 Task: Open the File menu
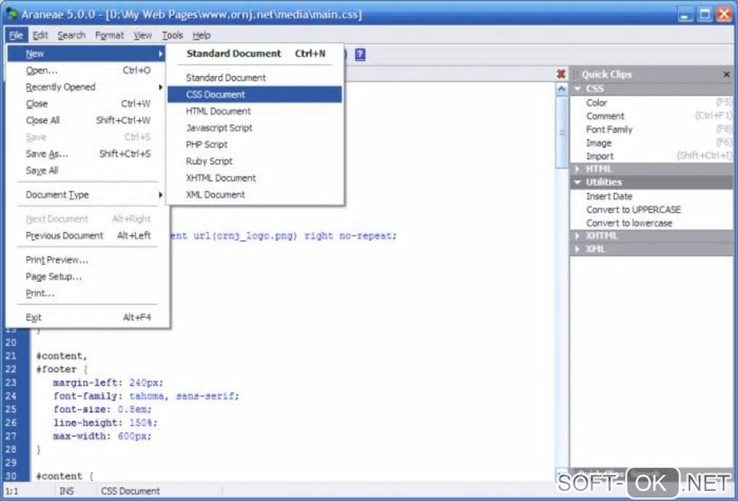coord(16,35)
